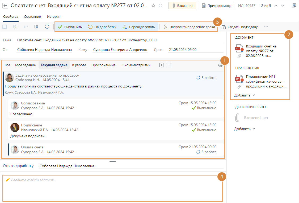299x203 pixels.
Task: Click the refresh icon in toolbar
Action: click(47, 27)
